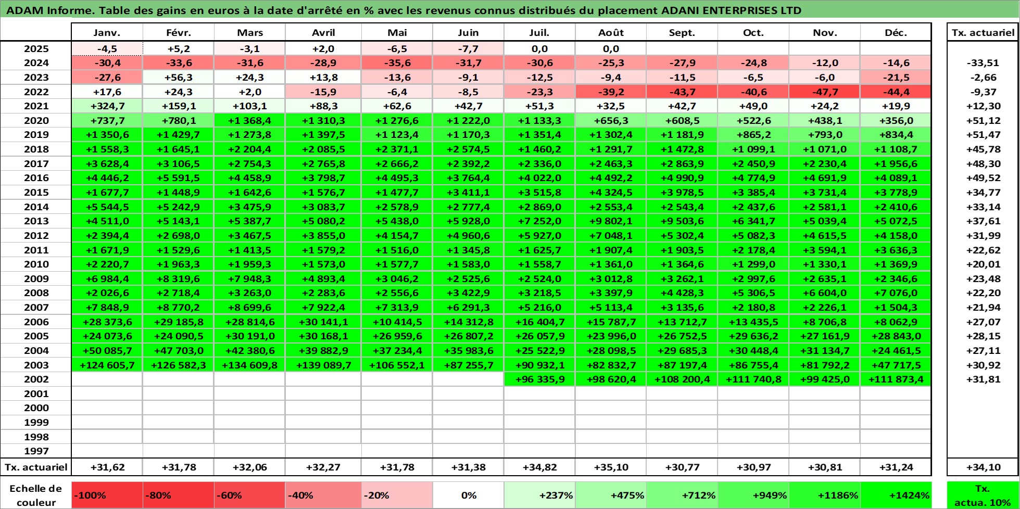The width and height of the screenshot is (1020, 509).
Task: Click cell value +139 089,7 in 2003 row
Action: point(323,365)
